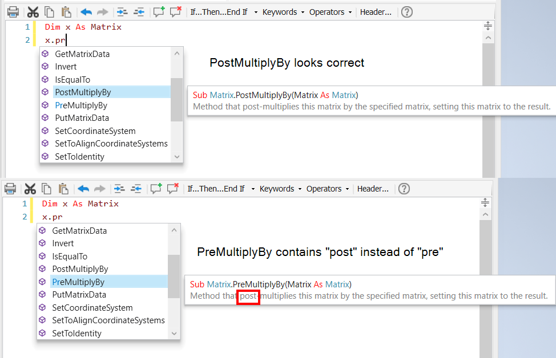
Task: Choose Invert in the autocomplete list
Action: click(66, 66)
